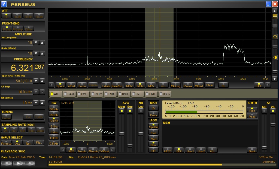The height and width of the screenshot is (169, 279).
Task: Toggle the Preamp front-end button
Action: 18,29
